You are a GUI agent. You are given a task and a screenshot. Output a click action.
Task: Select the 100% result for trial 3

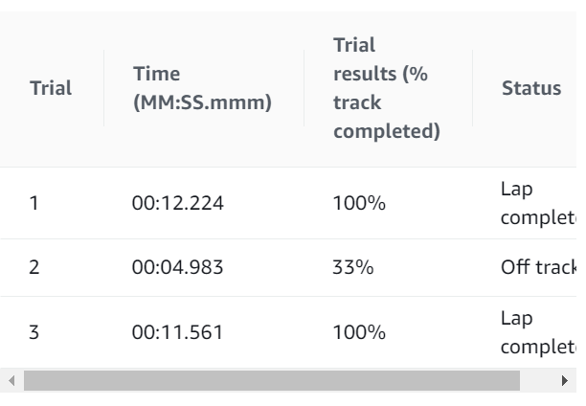click(359, 332)
